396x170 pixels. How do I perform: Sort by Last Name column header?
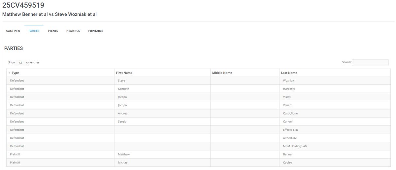[335, 73]
